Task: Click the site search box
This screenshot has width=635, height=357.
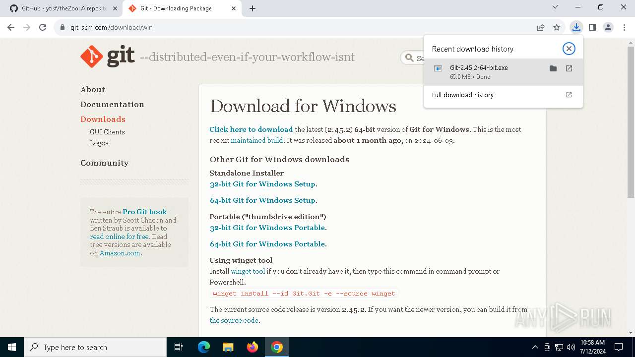Action: pos(413,58)
